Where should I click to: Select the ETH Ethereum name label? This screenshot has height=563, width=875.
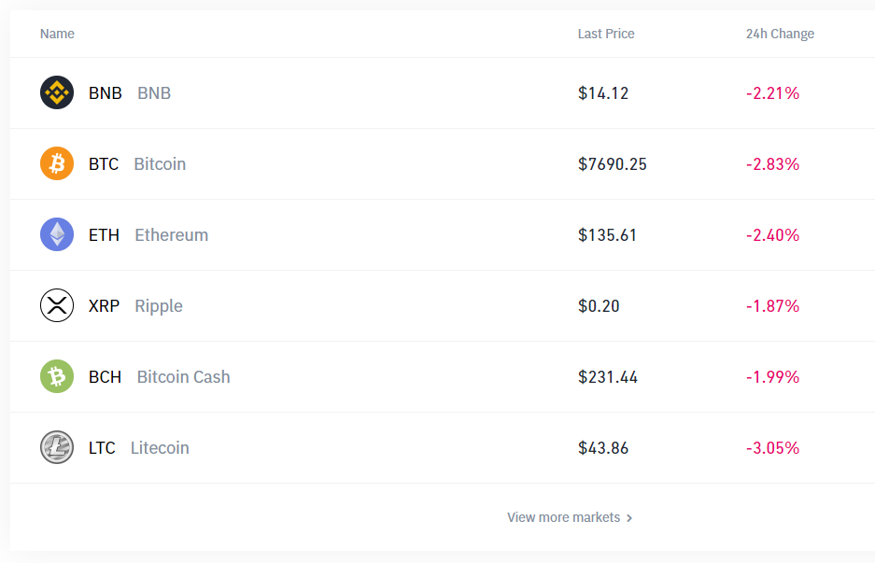pyautogui.click(x=171, y=235)
